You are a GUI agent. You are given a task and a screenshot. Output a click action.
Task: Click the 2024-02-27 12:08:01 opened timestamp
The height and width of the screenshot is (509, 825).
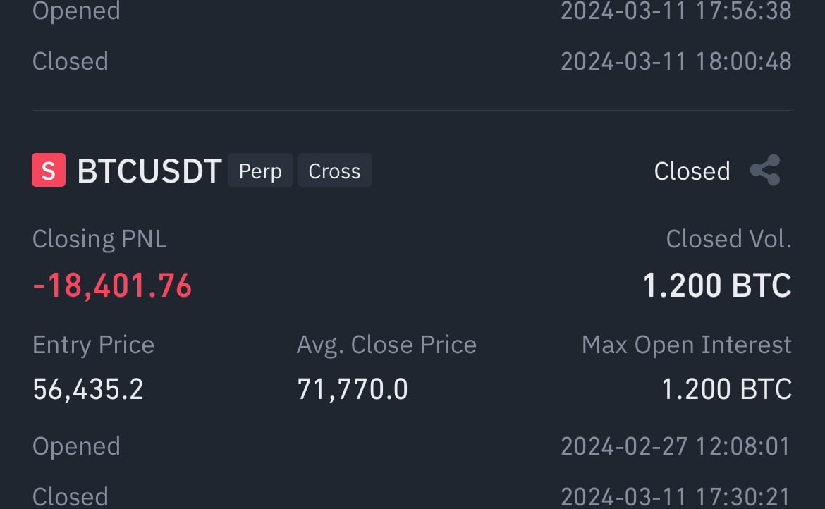676,446
